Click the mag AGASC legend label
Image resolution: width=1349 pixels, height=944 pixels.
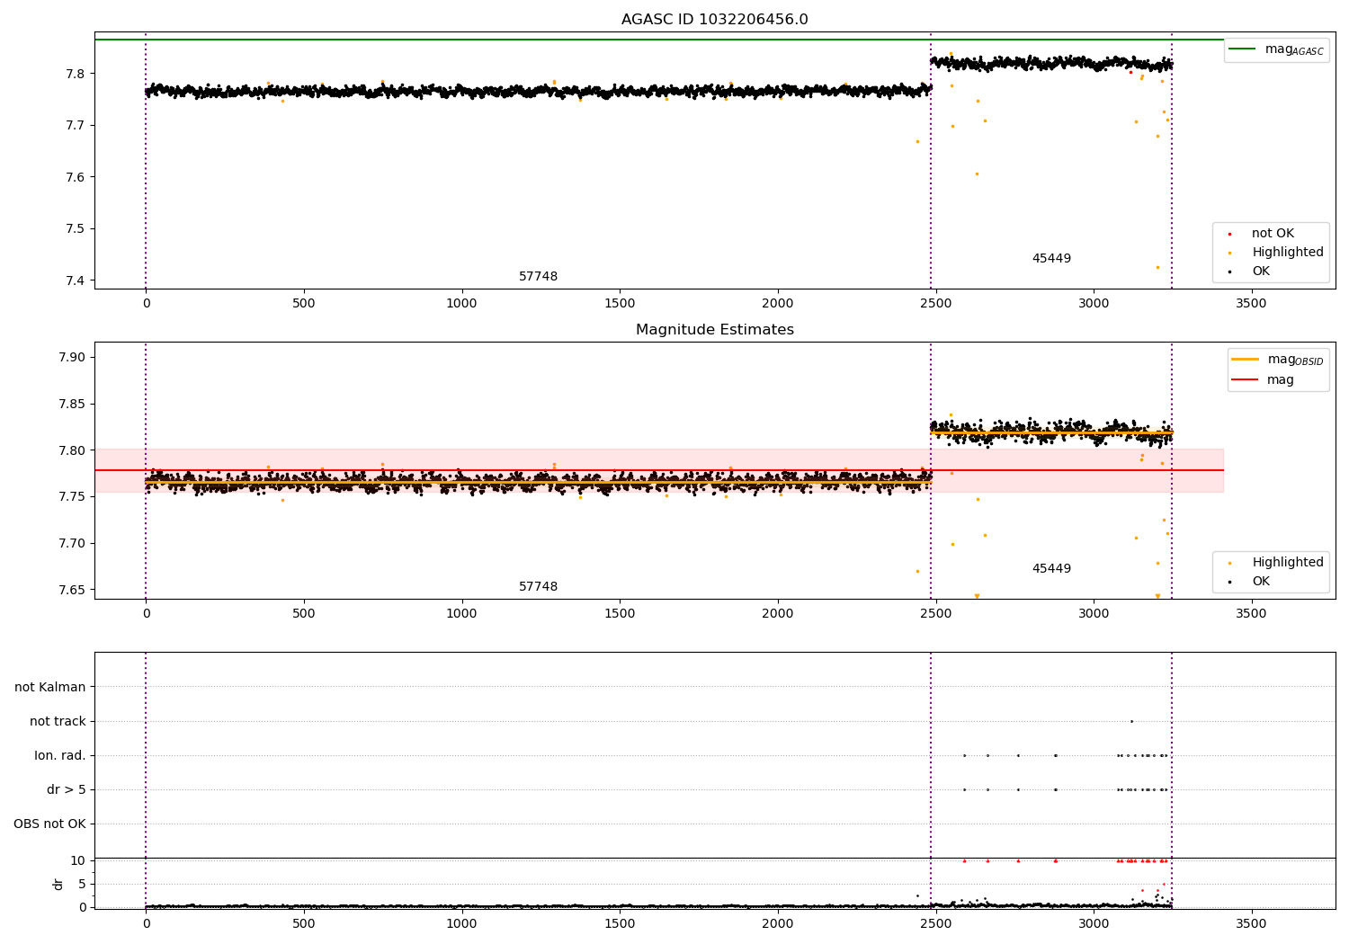click(x=1294, y=49)
